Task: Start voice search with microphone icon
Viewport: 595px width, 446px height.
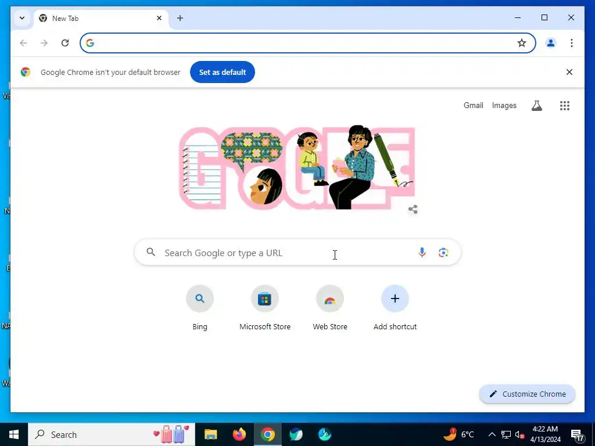Action: [422, 253]
